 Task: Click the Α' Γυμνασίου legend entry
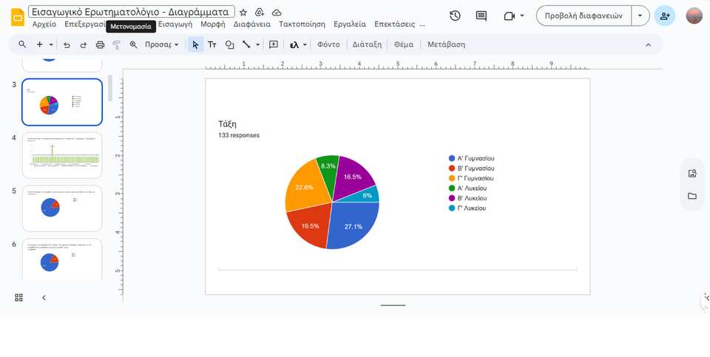pyautogui.click(x=471, y=158)
